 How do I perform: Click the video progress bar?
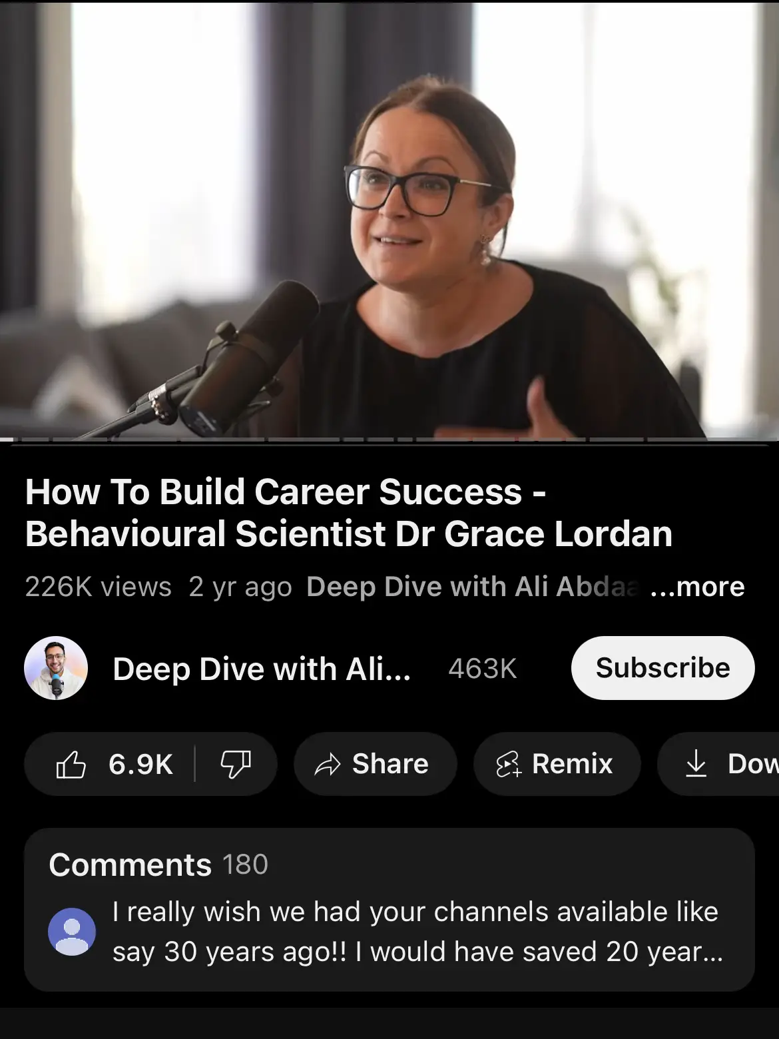(389, 440)
